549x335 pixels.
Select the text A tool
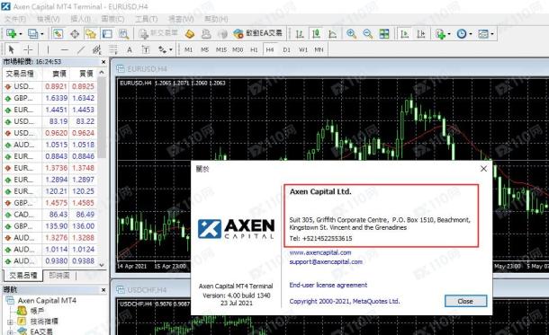130,49
